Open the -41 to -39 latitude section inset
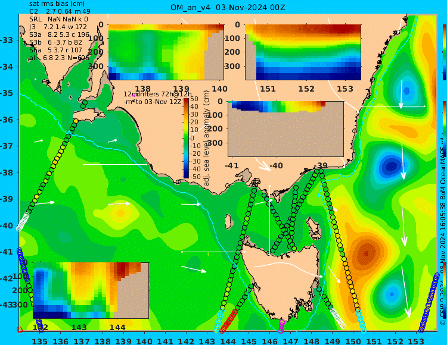The height and width of the screenshot is (345, 447). 285,129
